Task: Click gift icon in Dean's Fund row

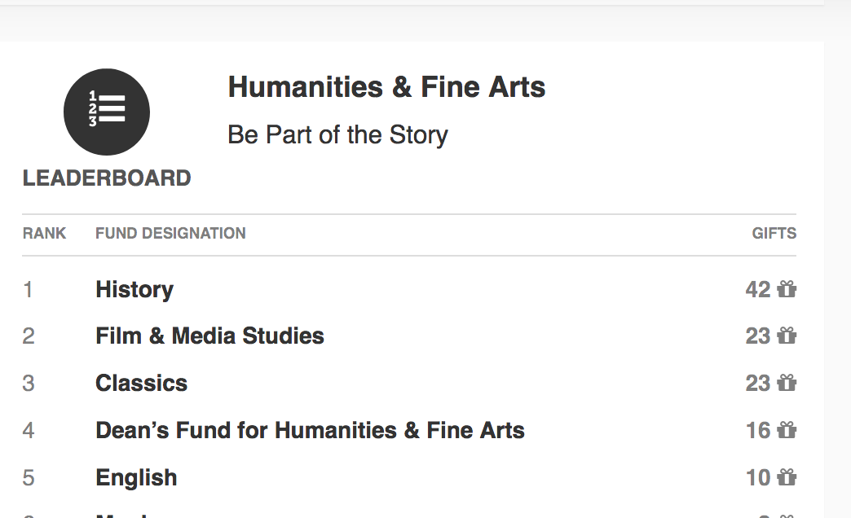Action: coord(787,430)
